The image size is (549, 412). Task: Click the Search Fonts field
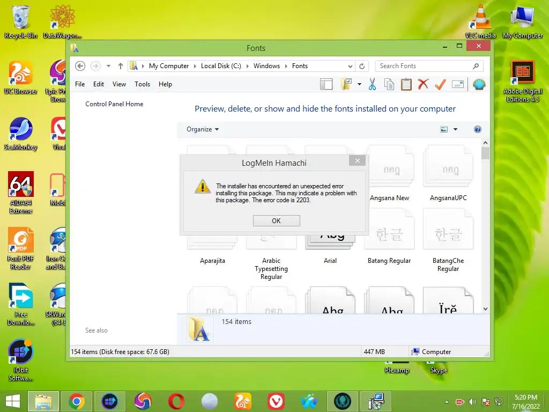tap(429, 66)
